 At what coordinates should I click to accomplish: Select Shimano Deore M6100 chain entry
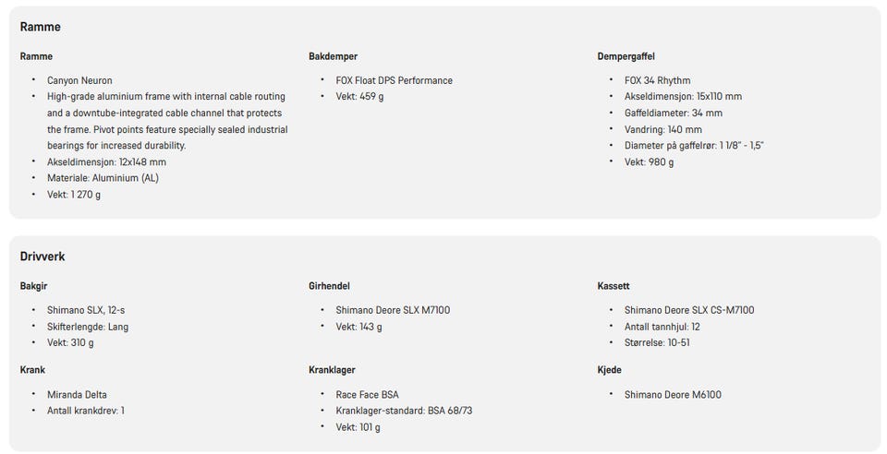click(673, 395)
